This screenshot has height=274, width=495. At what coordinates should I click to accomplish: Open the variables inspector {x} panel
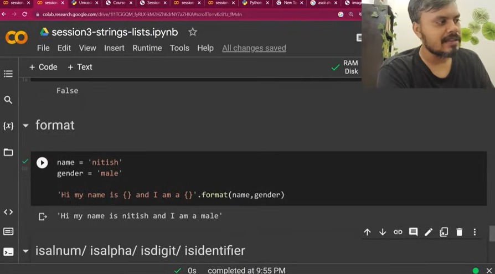point(8,126)
